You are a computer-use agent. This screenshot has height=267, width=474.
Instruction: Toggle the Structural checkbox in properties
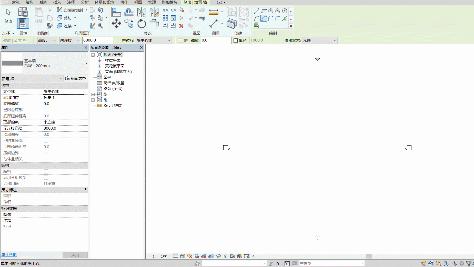coord(46,171)
